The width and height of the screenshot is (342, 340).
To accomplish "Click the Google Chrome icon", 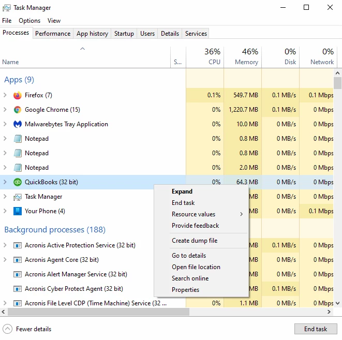I will (18, 110).
